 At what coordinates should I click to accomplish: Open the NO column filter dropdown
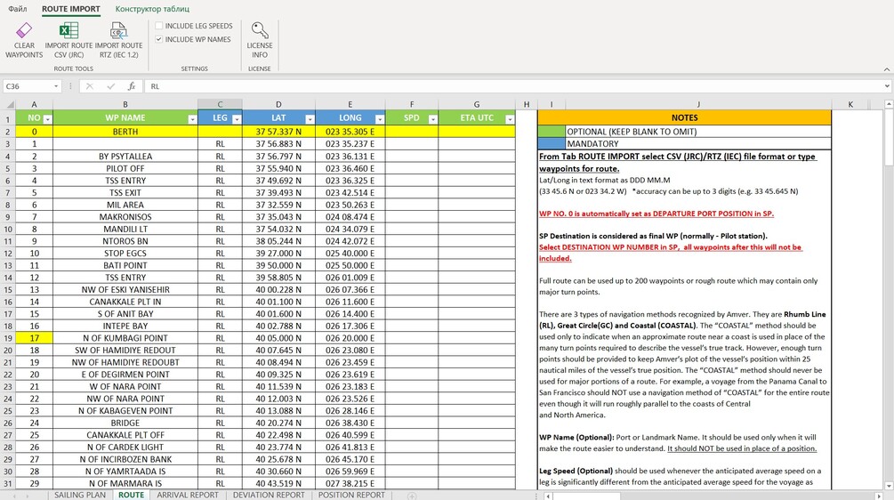point(47,118)
